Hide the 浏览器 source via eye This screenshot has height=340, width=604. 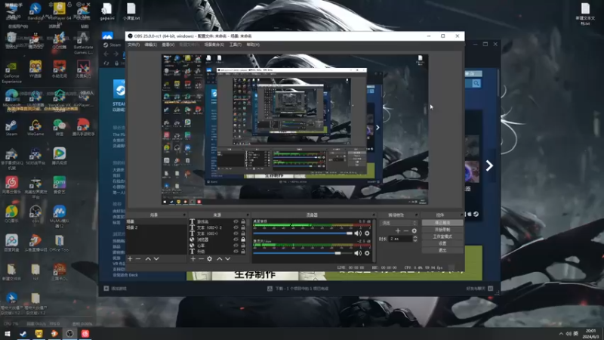(236, 240)
